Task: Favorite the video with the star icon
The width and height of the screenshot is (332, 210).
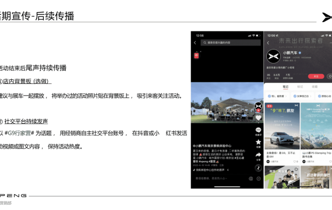Action: [x=258, y=142]
